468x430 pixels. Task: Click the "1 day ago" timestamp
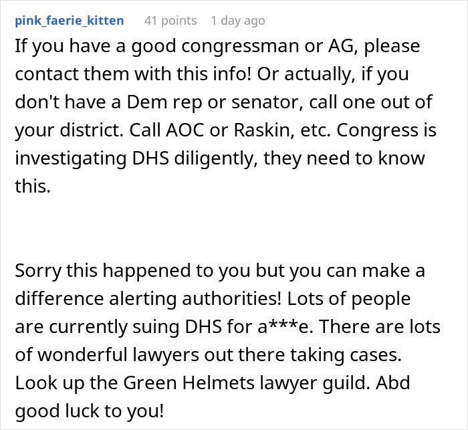pyautogui.click(x=237, y=21)
